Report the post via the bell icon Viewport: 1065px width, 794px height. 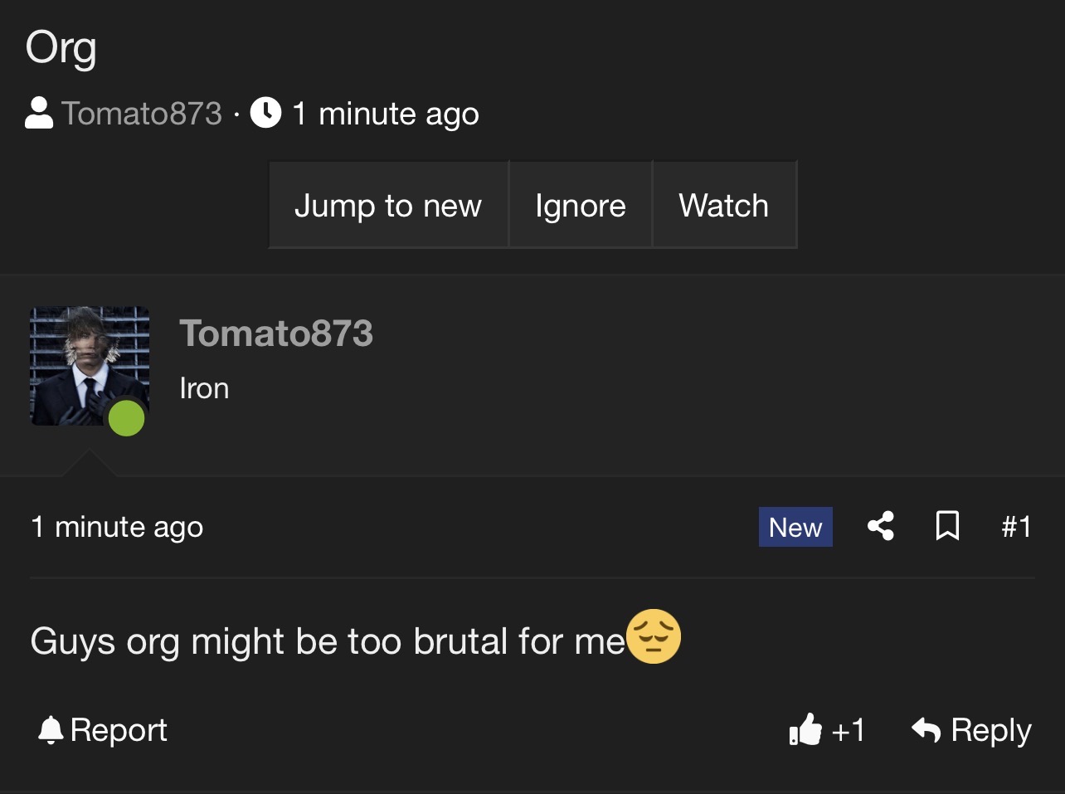coord(51,730)
